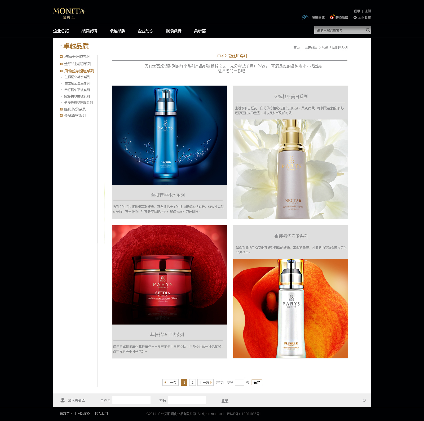424x421 pixels.
Task: Expand the 金妍·时光钥系列 category
Action: [x=61, y=64]
